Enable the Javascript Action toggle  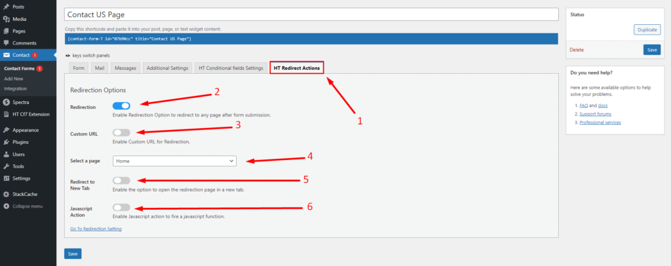[x=121, y=207]
